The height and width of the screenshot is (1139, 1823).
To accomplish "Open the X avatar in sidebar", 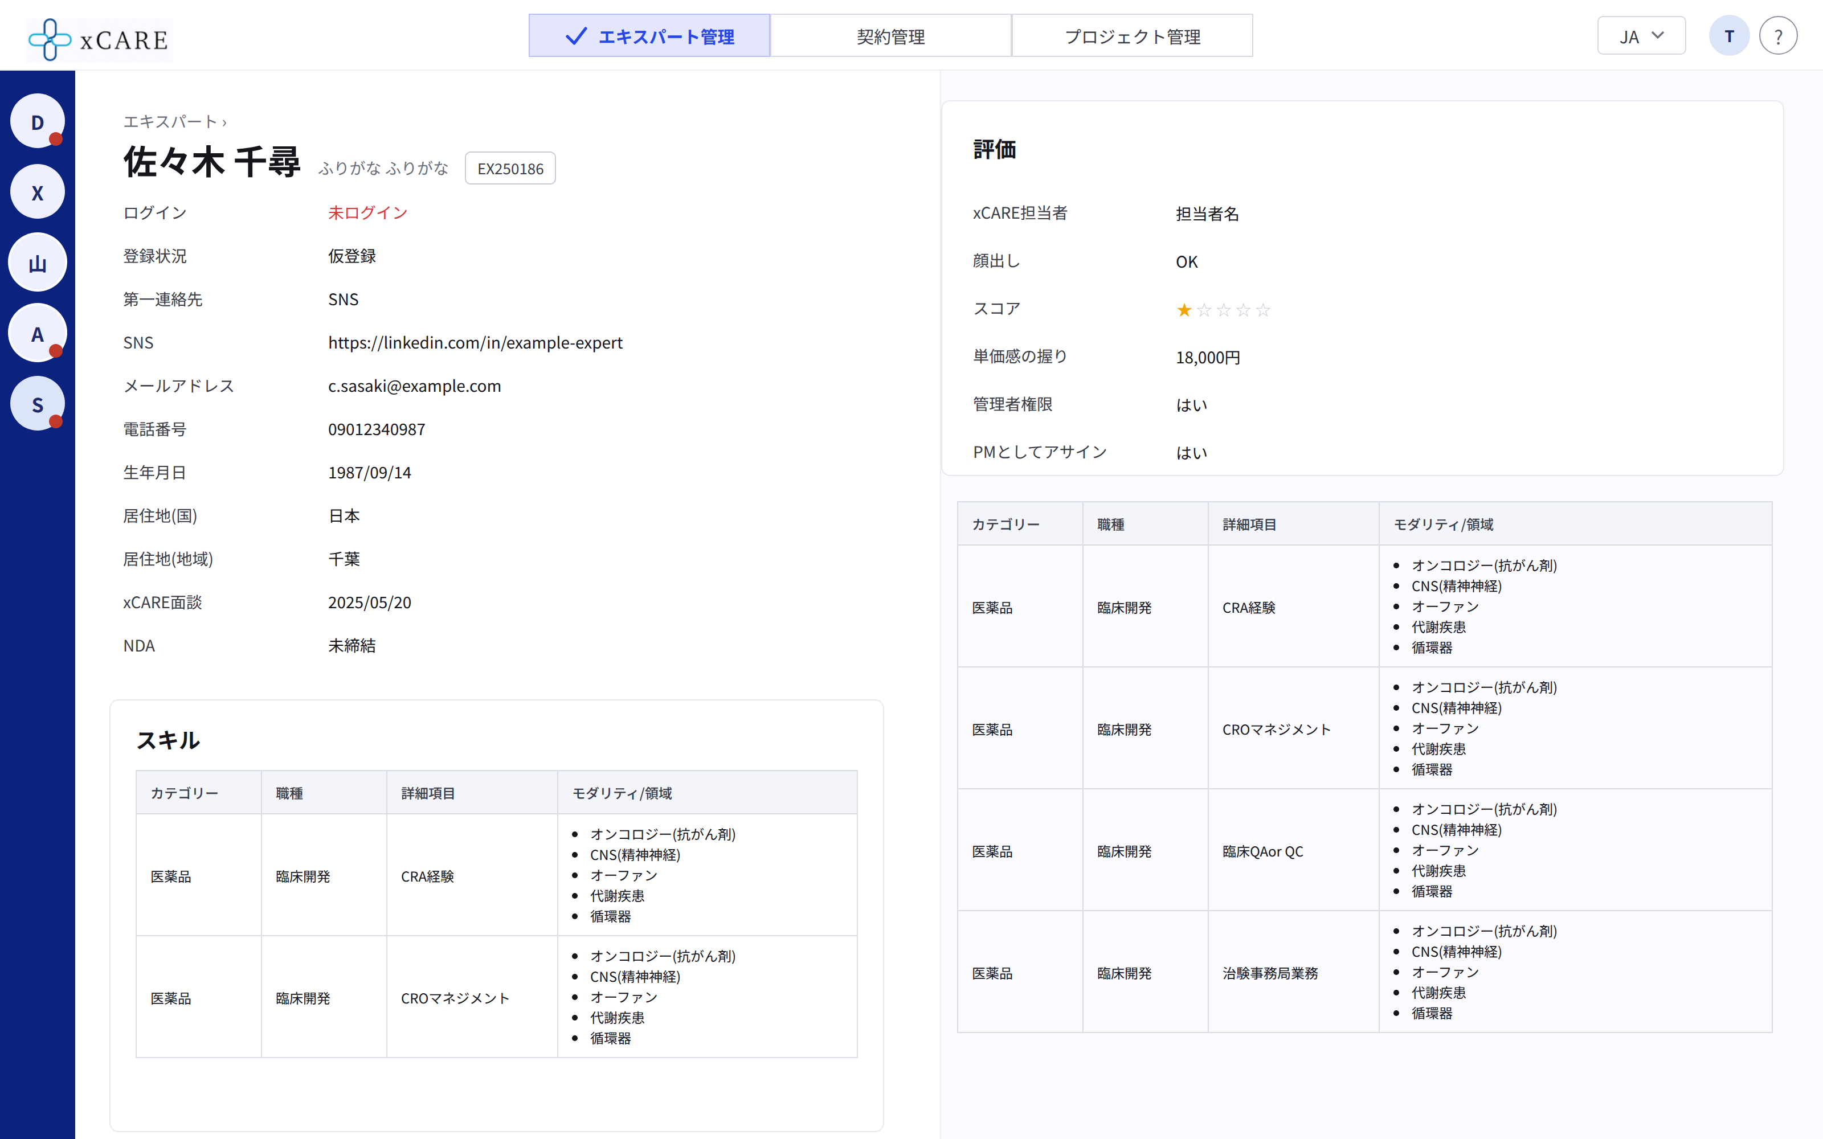I will (38, 192).
